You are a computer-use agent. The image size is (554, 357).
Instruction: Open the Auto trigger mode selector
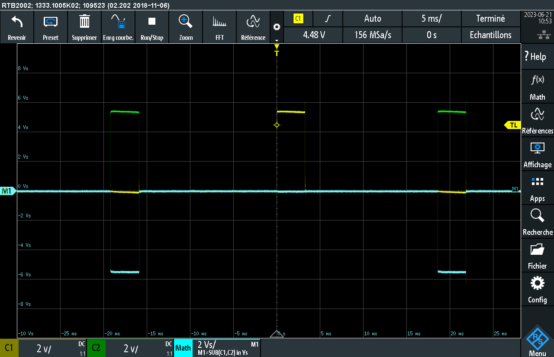pos(372,19)
